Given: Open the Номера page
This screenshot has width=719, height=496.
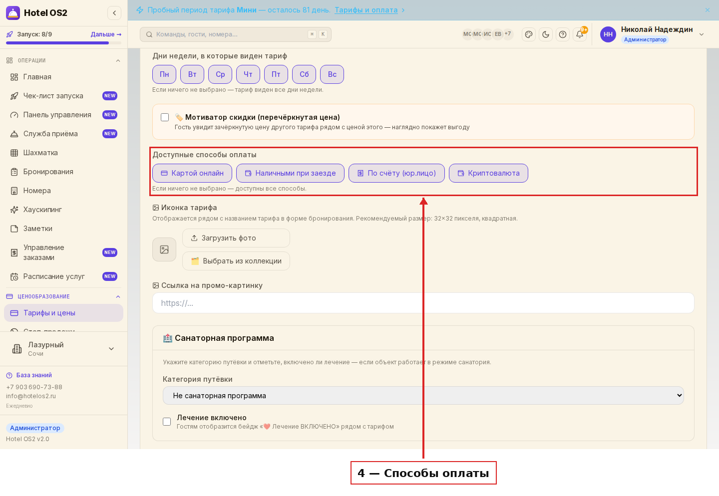Looking at the screenshot, I should (63, 191).
